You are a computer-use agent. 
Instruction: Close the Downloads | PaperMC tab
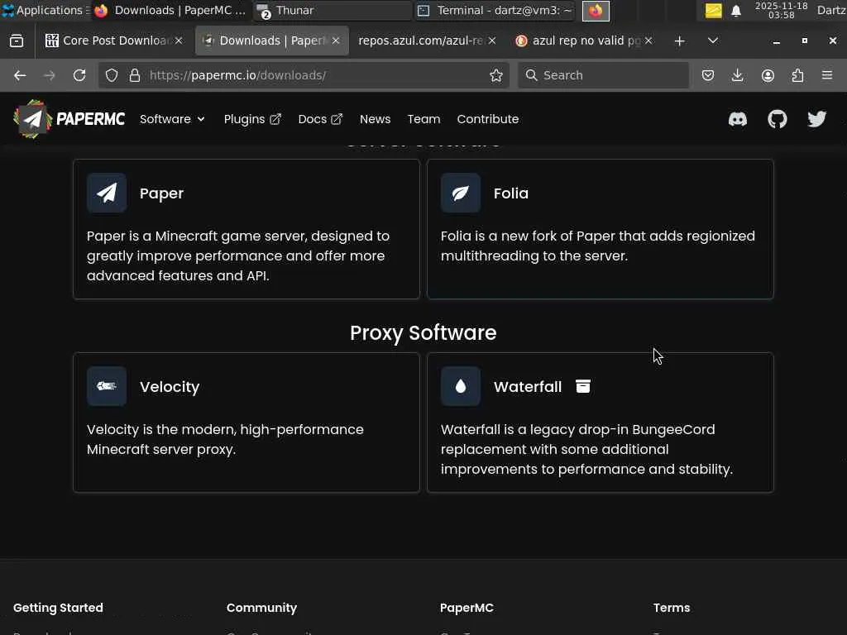click(x=336, y=41)
